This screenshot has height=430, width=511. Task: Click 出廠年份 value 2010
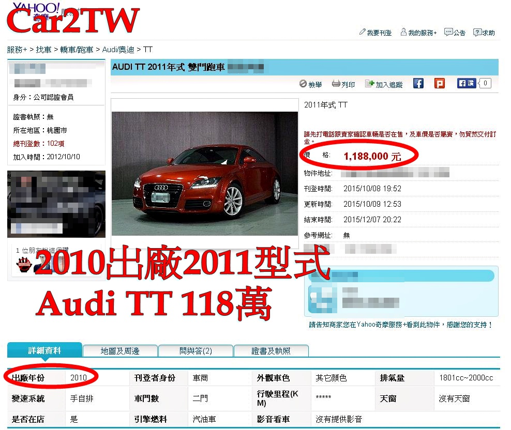[79, 378]
